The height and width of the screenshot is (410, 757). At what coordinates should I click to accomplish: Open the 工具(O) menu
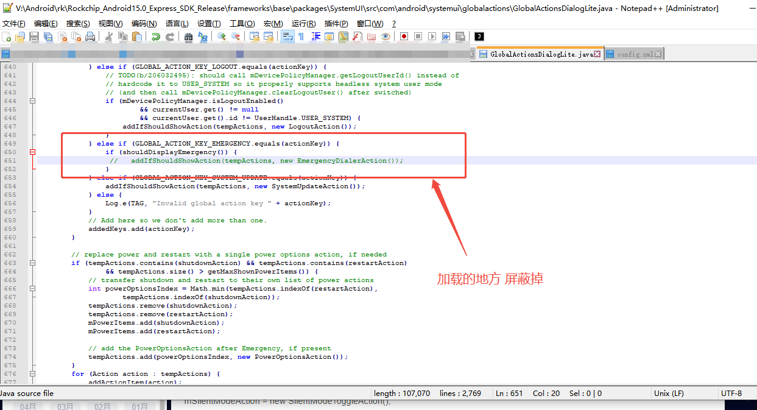pyautogui.click(x=242, y=24)
